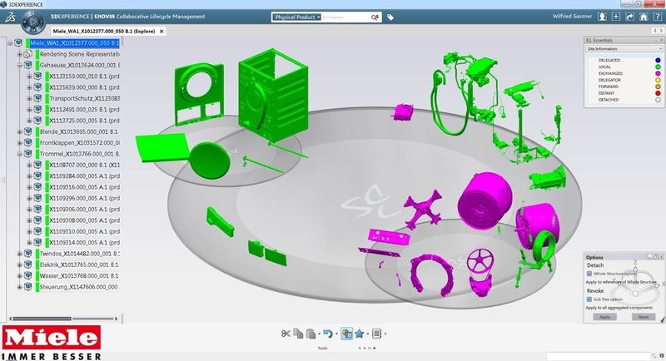Click the Apply button in Options
The image size is (666, 361).
pyautogui.click(x=604, y=317)
